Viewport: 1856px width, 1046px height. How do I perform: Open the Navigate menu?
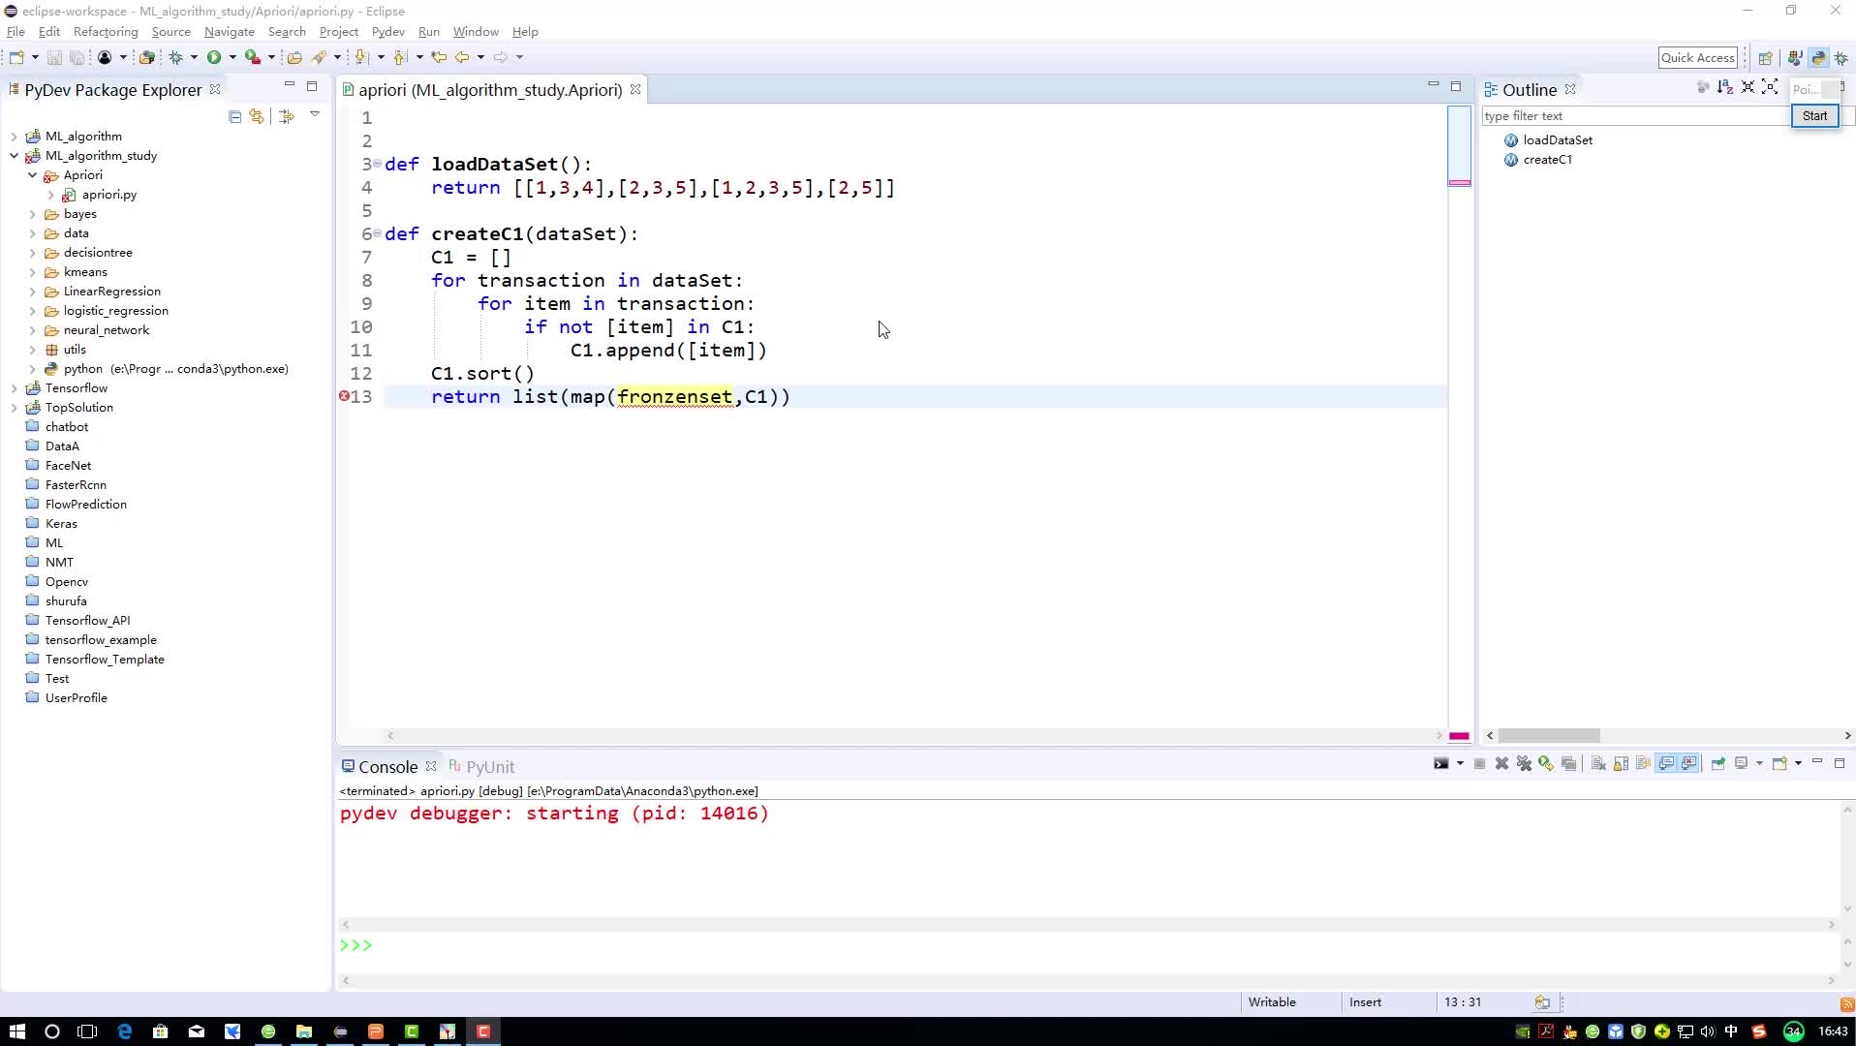[x=229, y=32]
